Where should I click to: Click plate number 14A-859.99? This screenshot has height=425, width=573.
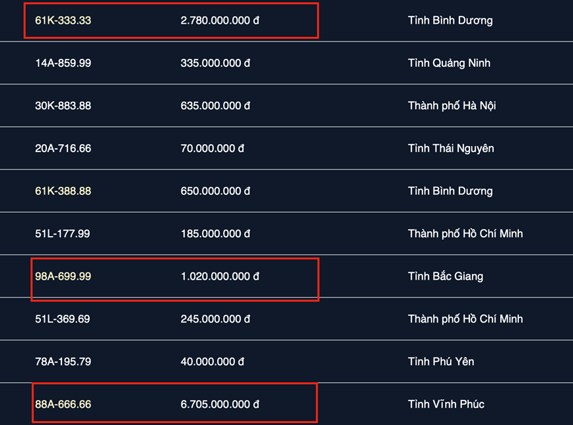coord(63,63)
